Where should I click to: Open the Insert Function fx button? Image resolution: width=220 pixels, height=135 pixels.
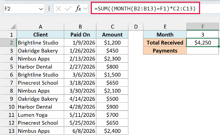click(x=78, y=9)
